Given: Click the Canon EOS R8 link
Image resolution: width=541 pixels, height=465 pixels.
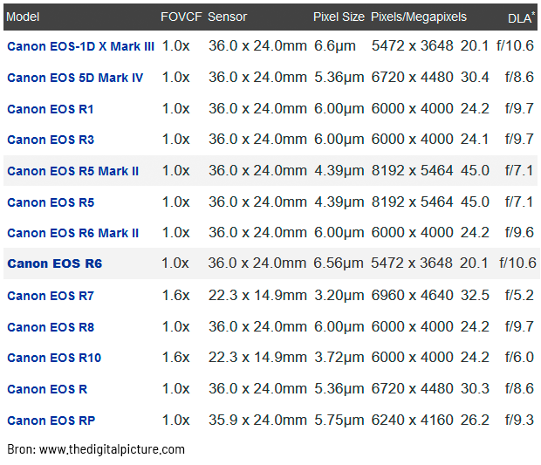Looking at the screenshot, I should (x=51, y=327).
